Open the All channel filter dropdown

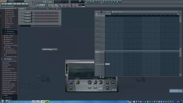pos(25,26)
